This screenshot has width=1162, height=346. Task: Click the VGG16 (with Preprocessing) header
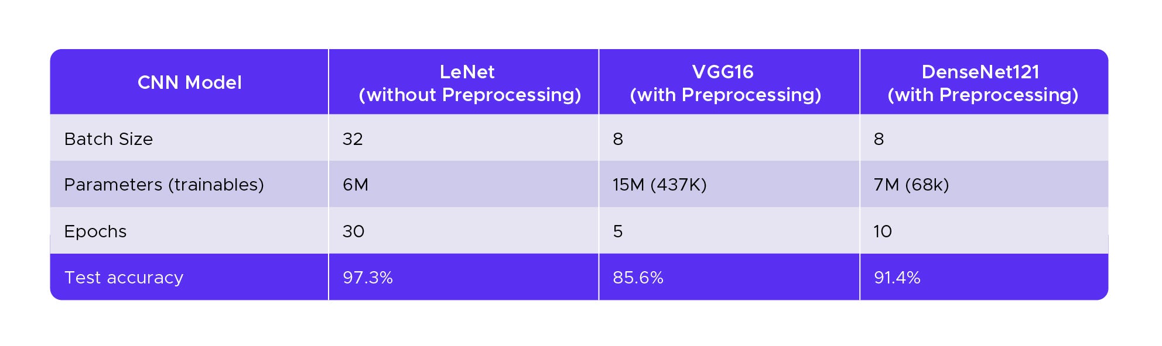725,83
